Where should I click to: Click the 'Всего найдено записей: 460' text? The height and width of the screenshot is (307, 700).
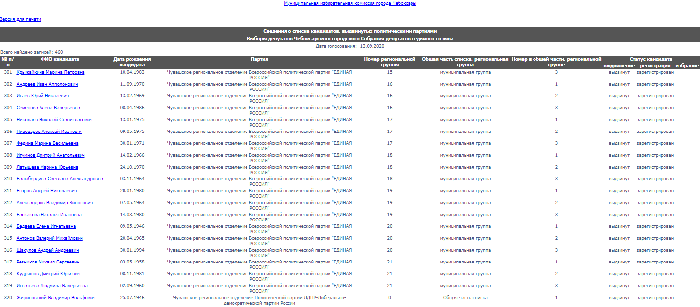(32, 52)
